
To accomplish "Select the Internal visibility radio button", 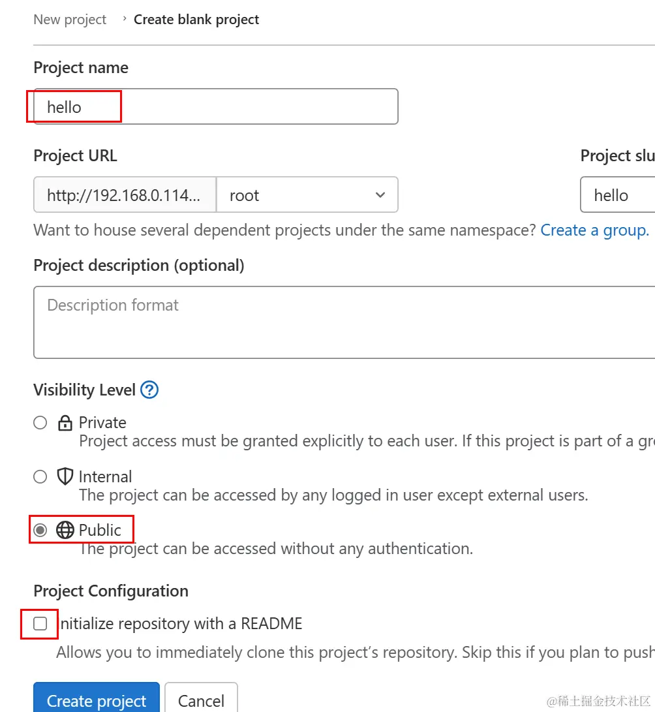I will [x=40, y=477].
